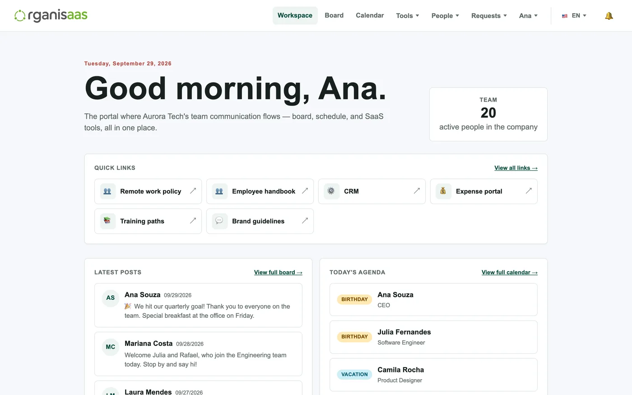Click the Organisaas logo
Viewport: 632px width, 395px height.
coord(51,16)
